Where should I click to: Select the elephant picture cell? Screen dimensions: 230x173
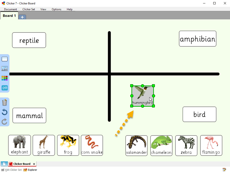pyautogui.click(x=20, y=145)
